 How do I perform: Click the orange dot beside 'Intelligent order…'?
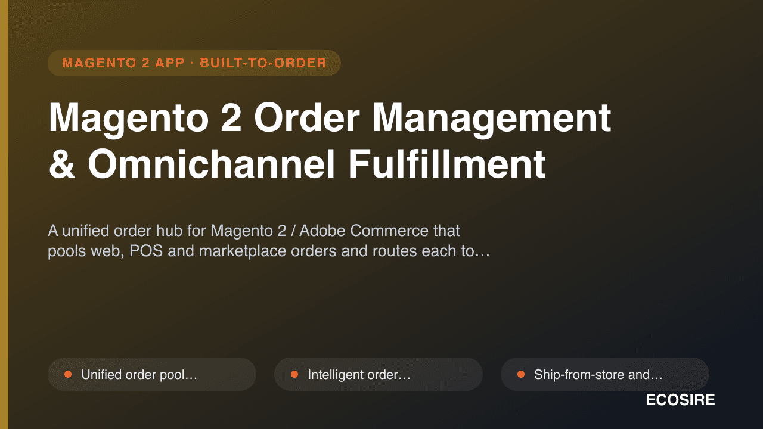click(294, 374)
